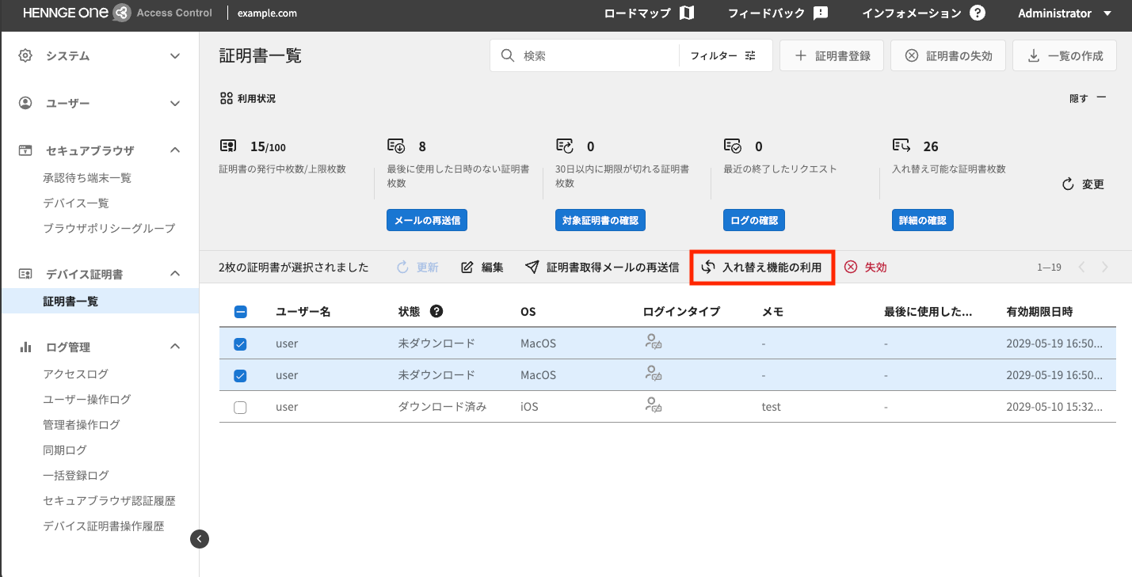Uncheck the second MacOS user row checkbox
Screen dimensions: 1132x577
point(241,375)
